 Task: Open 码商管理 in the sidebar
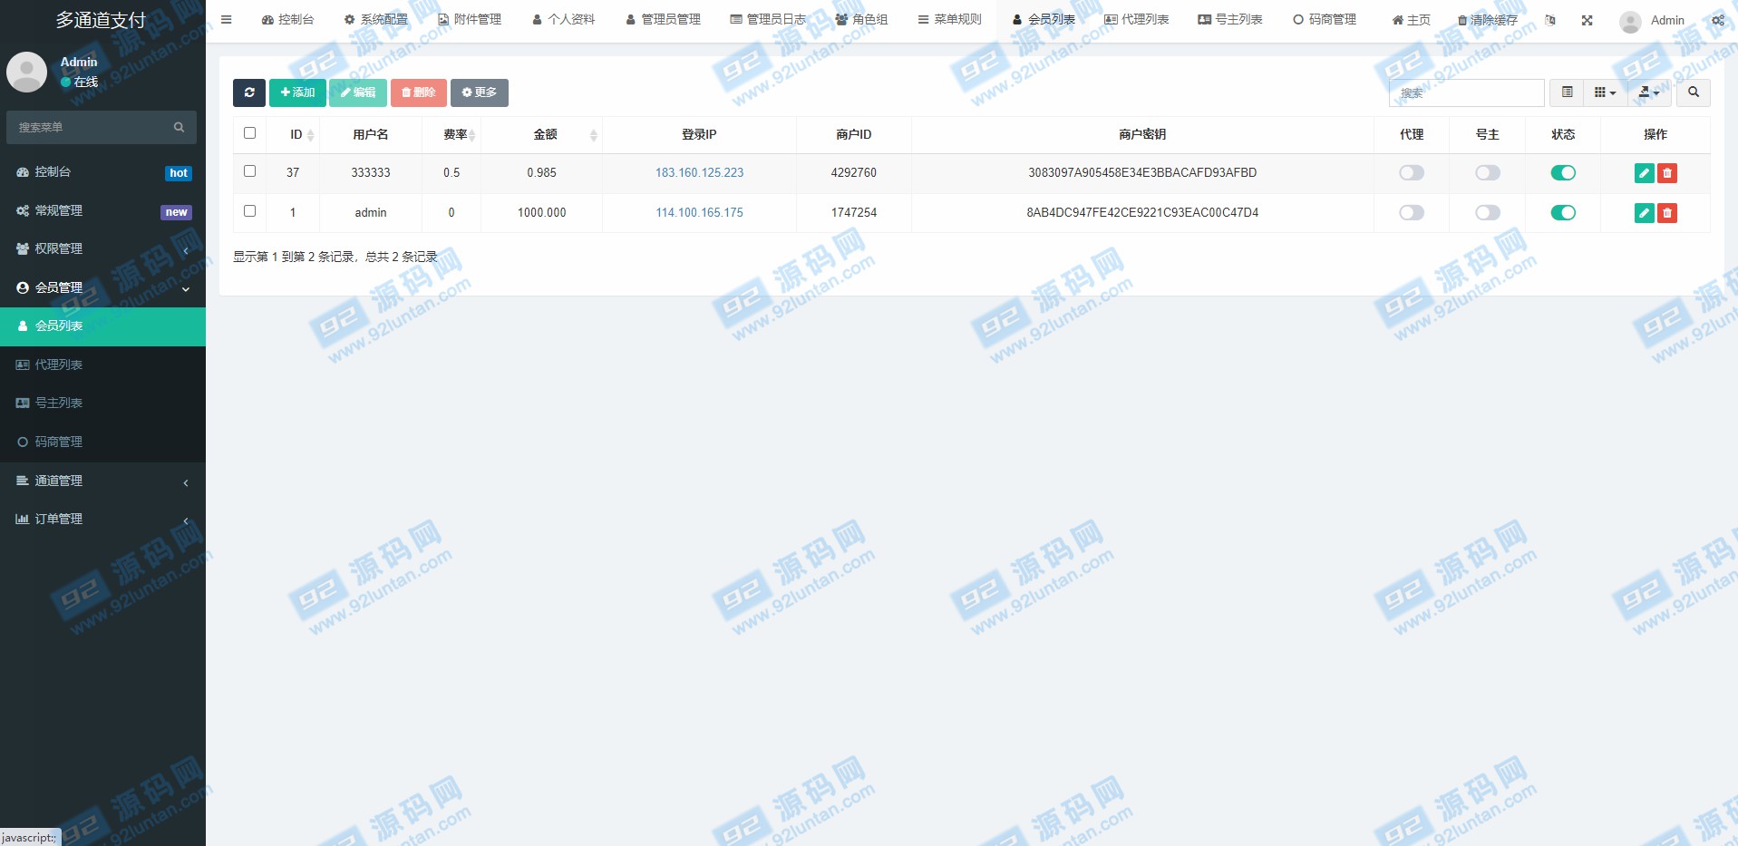[x=102, y=442]
